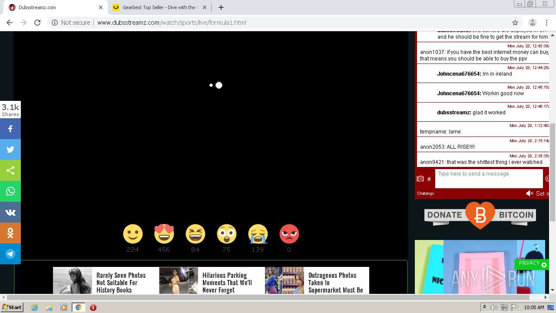Screen dimensions: 556x313
Task: React with the heart-eyes emoji
Action: (x=164, y=234)
